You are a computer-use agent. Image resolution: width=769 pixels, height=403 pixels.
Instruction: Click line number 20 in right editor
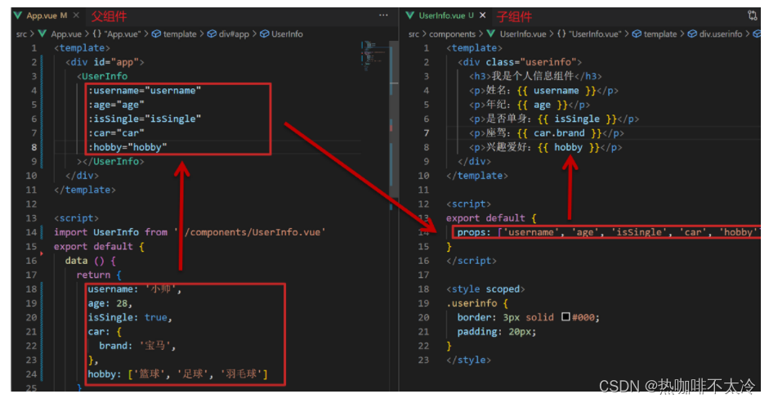coord(423,318)
